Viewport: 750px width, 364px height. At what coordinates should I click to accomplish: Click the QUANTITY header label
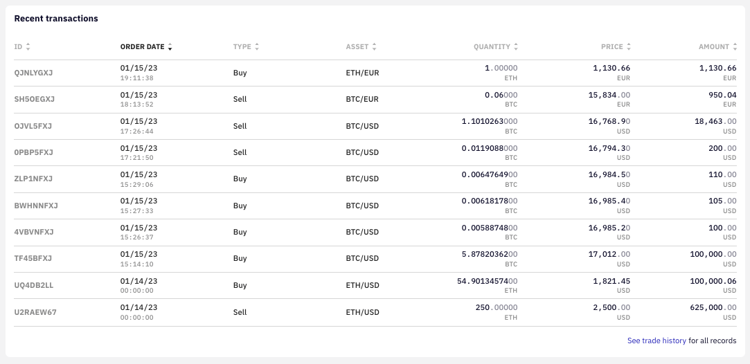tap(492, 47)
